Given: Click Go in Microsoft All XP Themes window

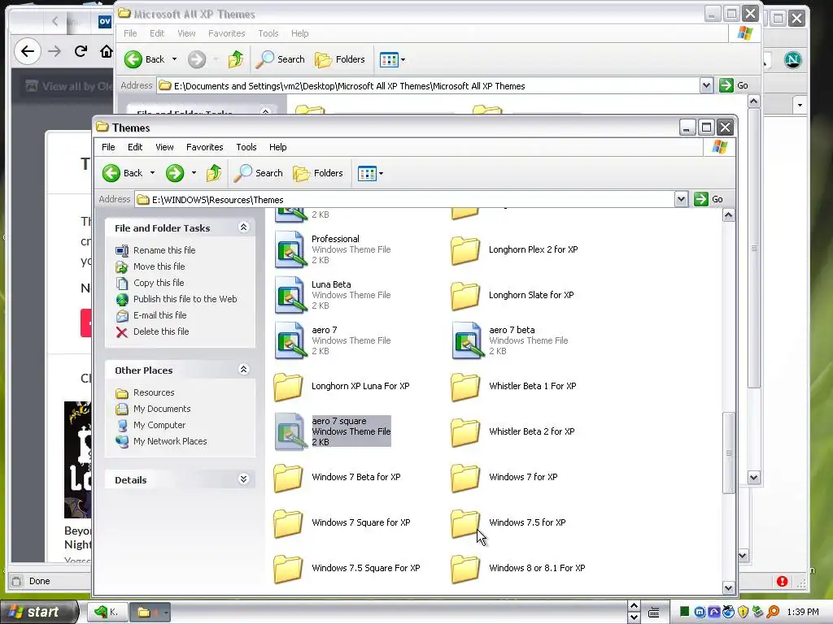Looking at the screenshot, I should tap(734, 85).
